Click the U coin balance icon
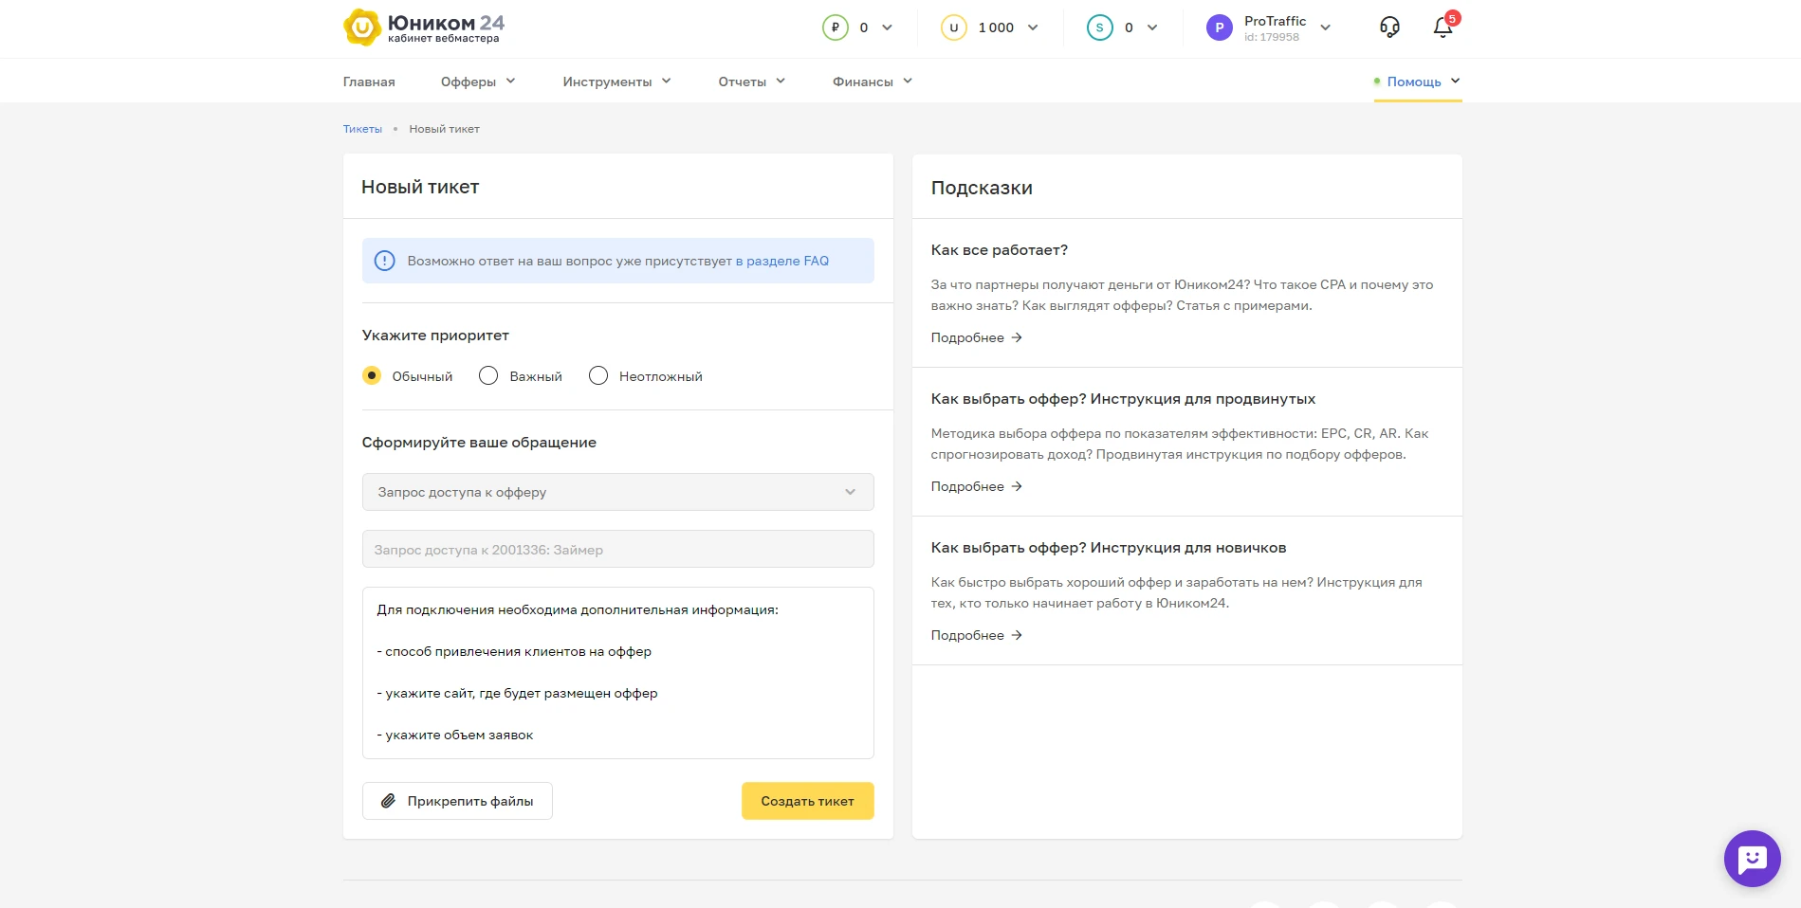The height and width of the screenshot is (908, 1801). [x=954, y=27]
